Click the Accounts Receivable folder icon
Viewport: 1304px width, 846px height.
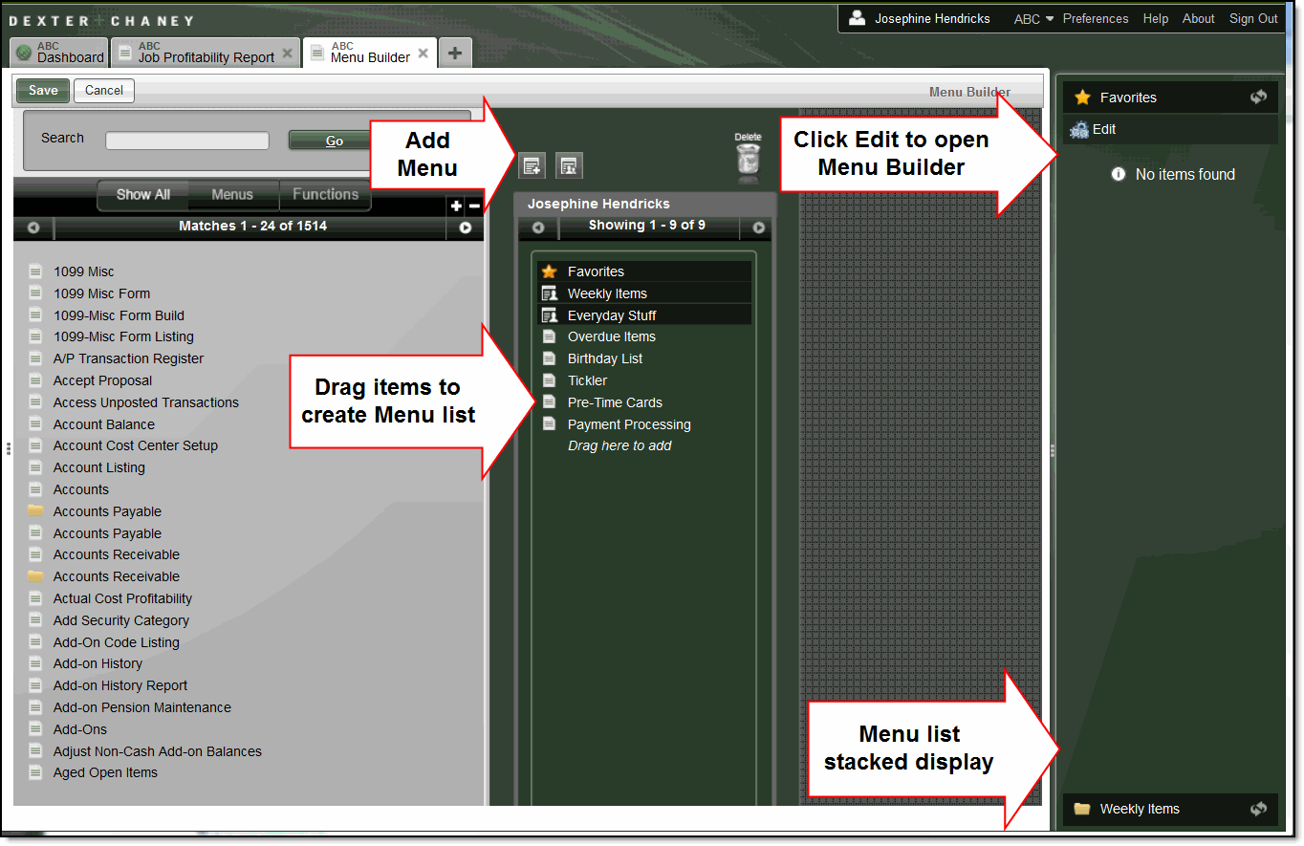(x=35, y=576)
